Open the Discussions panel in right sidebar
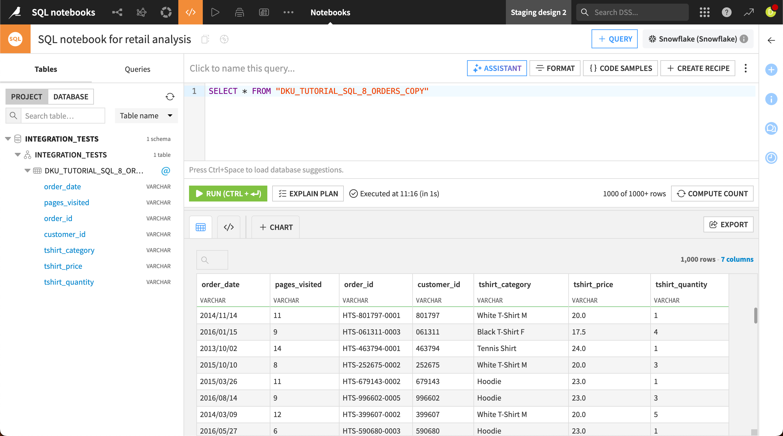The width and height of the screenshot is (783, 436). coord(772,128)
